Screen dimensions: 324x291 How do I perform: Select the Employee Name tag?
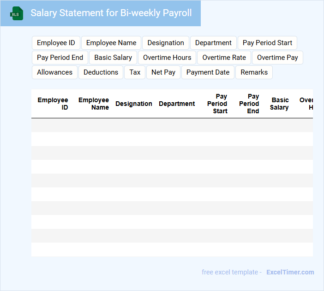pos(111,43)
